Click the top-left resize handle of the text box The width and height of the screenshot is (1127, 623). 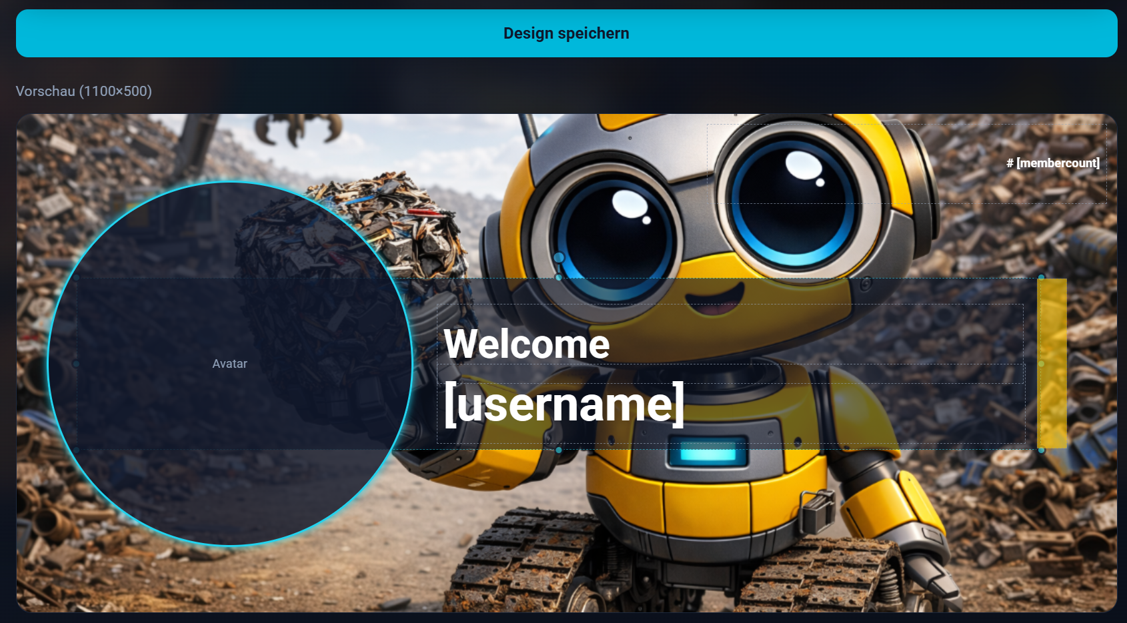(559, 279)
